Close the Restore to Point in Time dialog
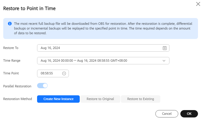Viewport: 203px width, 121px height. pyautogui.click(x=198, y=4)
